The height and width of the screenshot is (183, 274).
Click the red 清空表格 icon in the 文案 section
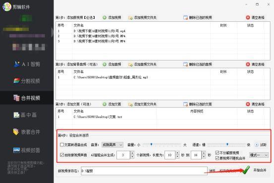coord(248,104)
